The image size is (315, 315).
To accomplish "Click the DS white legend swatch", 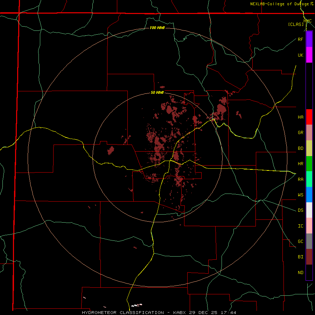I will click(x=309, y=210).
